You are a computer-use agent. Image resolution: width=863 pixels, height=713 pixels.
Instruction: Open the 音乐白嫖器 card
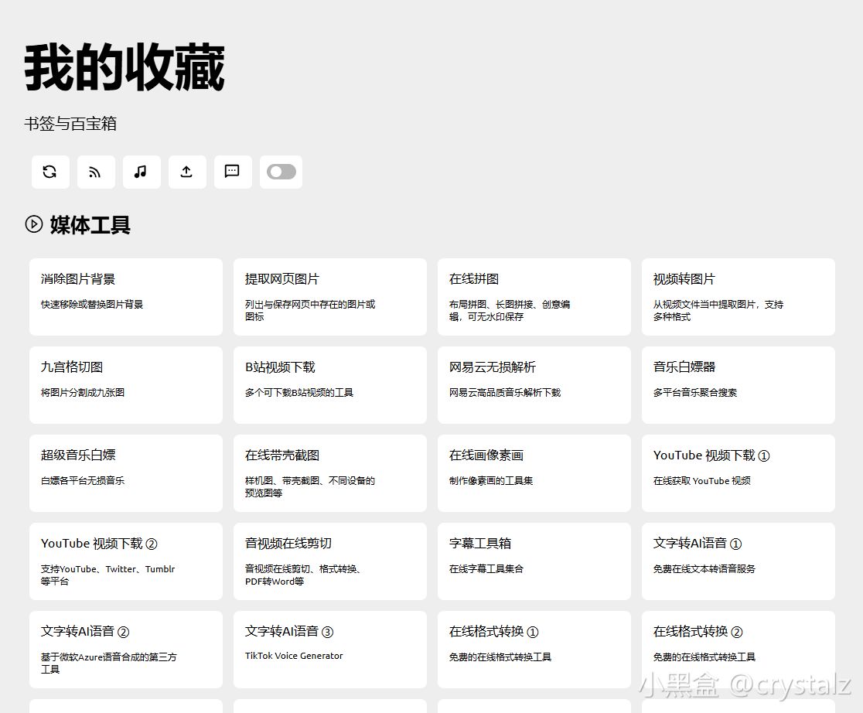tap(738, 385)
